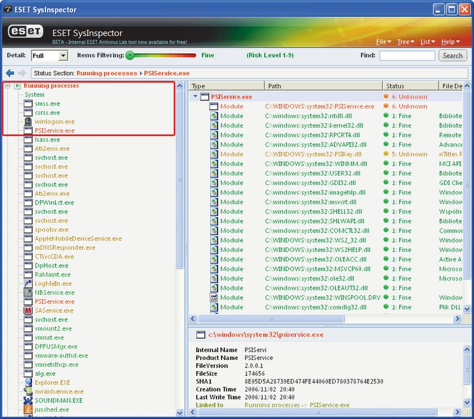The image size is (474, 419).
Task: Click the Search button
Action: click(x=453, y=56)
